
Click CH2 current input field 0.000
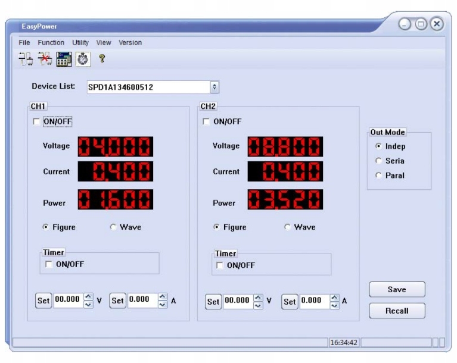(x=315, y=301)
